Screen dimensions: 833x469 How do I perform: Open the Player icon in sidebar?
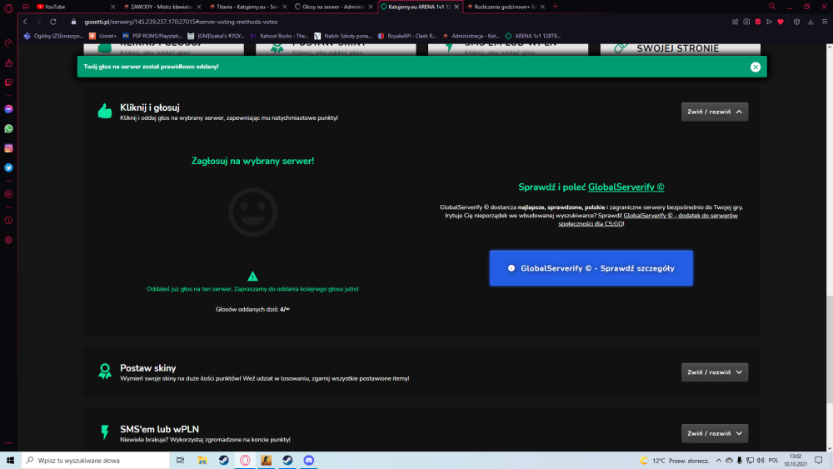8,194
